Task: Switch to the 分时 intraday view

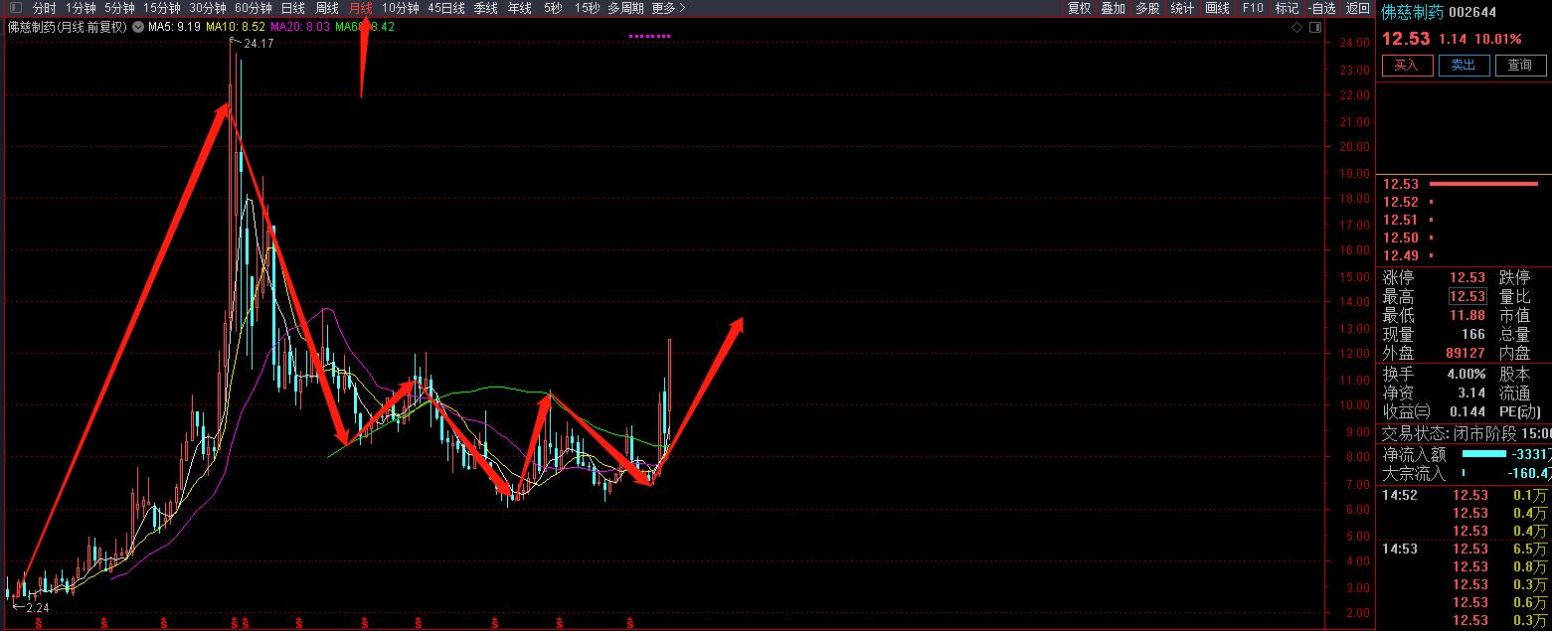Action: pyautogui.click(x=44, y=8)
